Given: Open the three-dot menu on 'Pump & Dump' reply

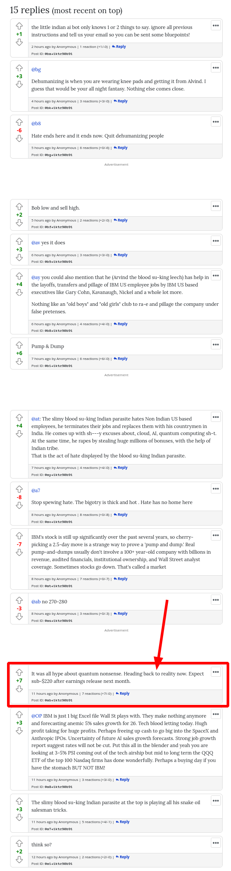Looking at the screenshot, I should point(216,345).
